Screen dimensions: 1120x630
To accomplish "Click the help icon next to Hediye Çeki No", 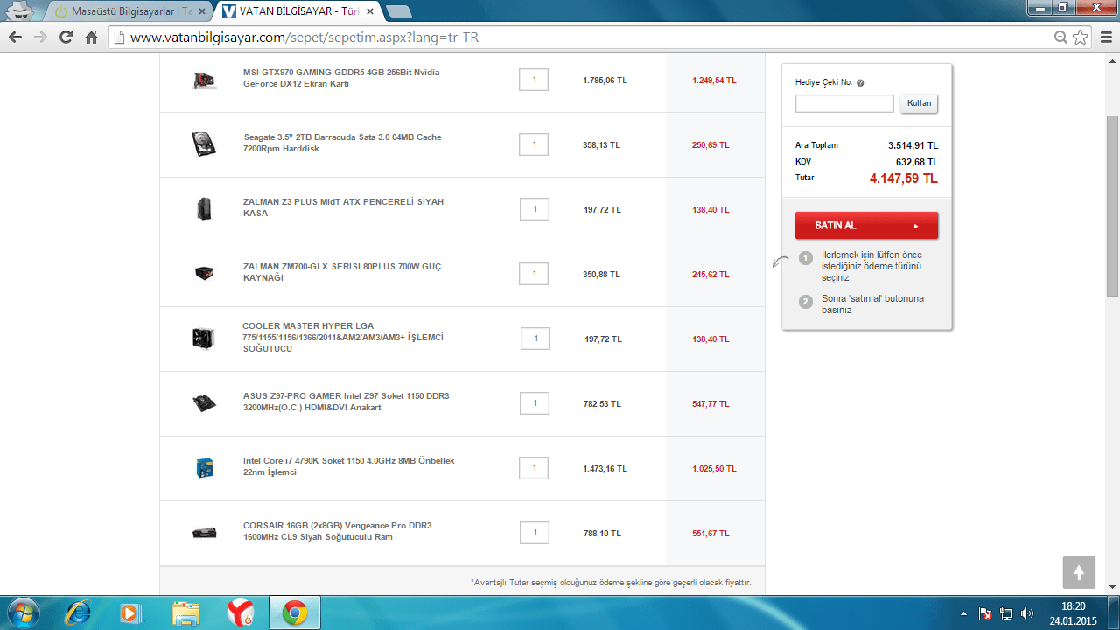I will pos(860,83).
